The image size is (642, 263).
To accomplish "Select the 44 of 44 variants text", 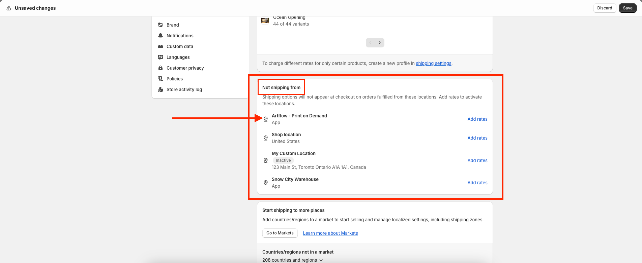I will (291, 24).
